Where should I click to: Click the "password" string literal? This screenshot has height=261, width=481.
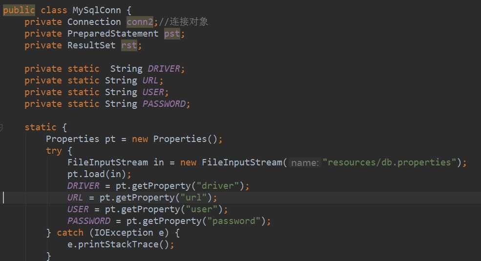234,221
